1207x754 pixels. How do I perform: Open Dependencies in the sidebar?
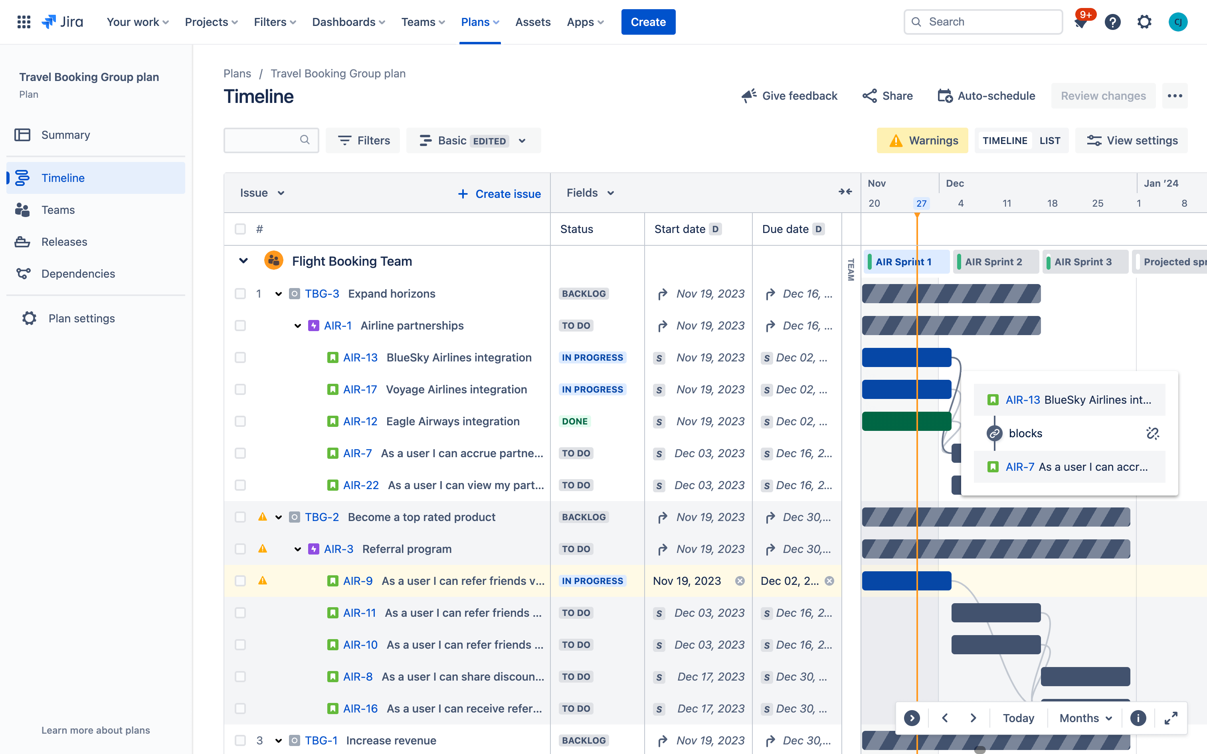78,273
